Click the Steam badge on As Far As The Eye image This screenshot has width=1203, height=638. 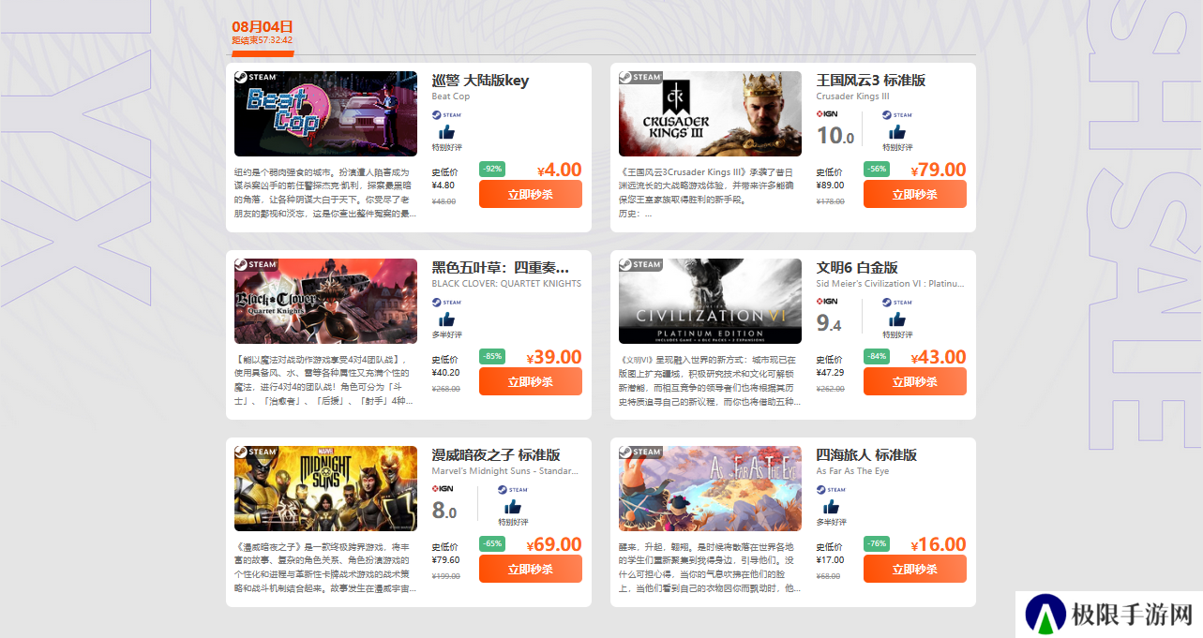(640, 452)
